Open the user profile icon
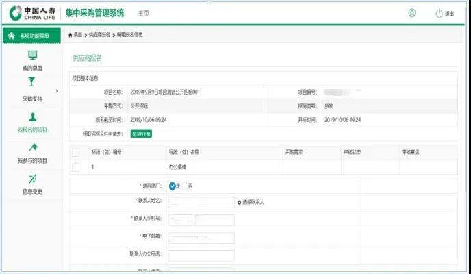Viewport: 471px width, 274px height. (412, 13)
